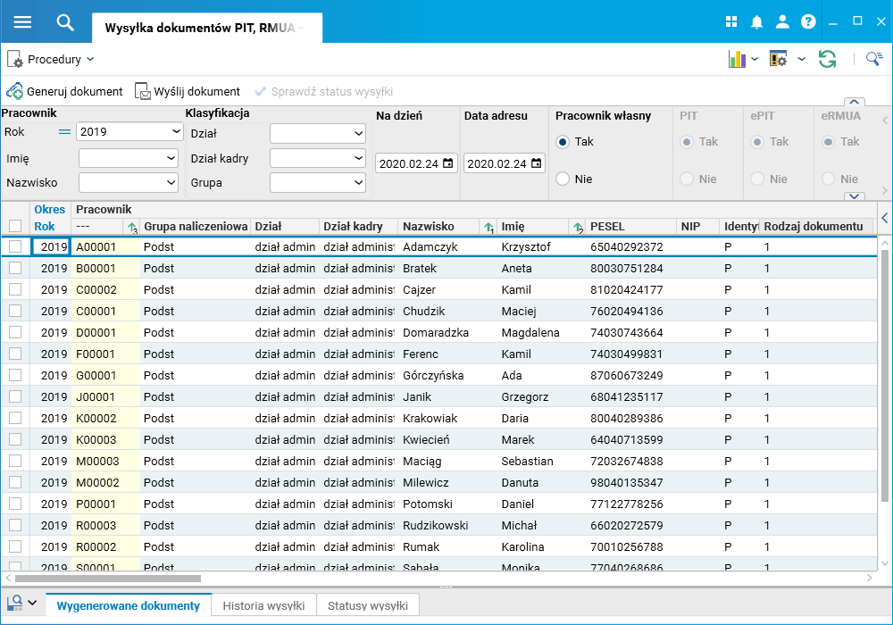Expand the Procedury menu
Viewport: 893px width, 625px height.
point(52,60)
